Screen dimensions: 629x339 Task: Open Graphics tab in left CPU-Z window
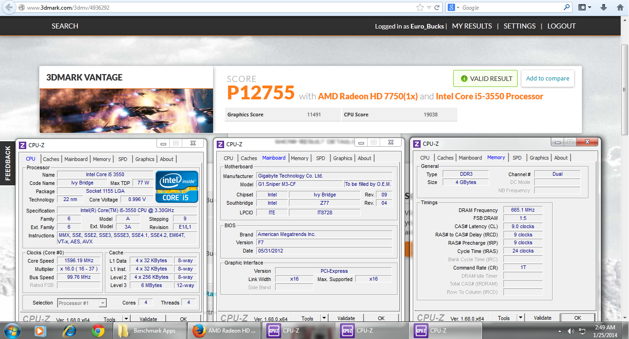145,159
